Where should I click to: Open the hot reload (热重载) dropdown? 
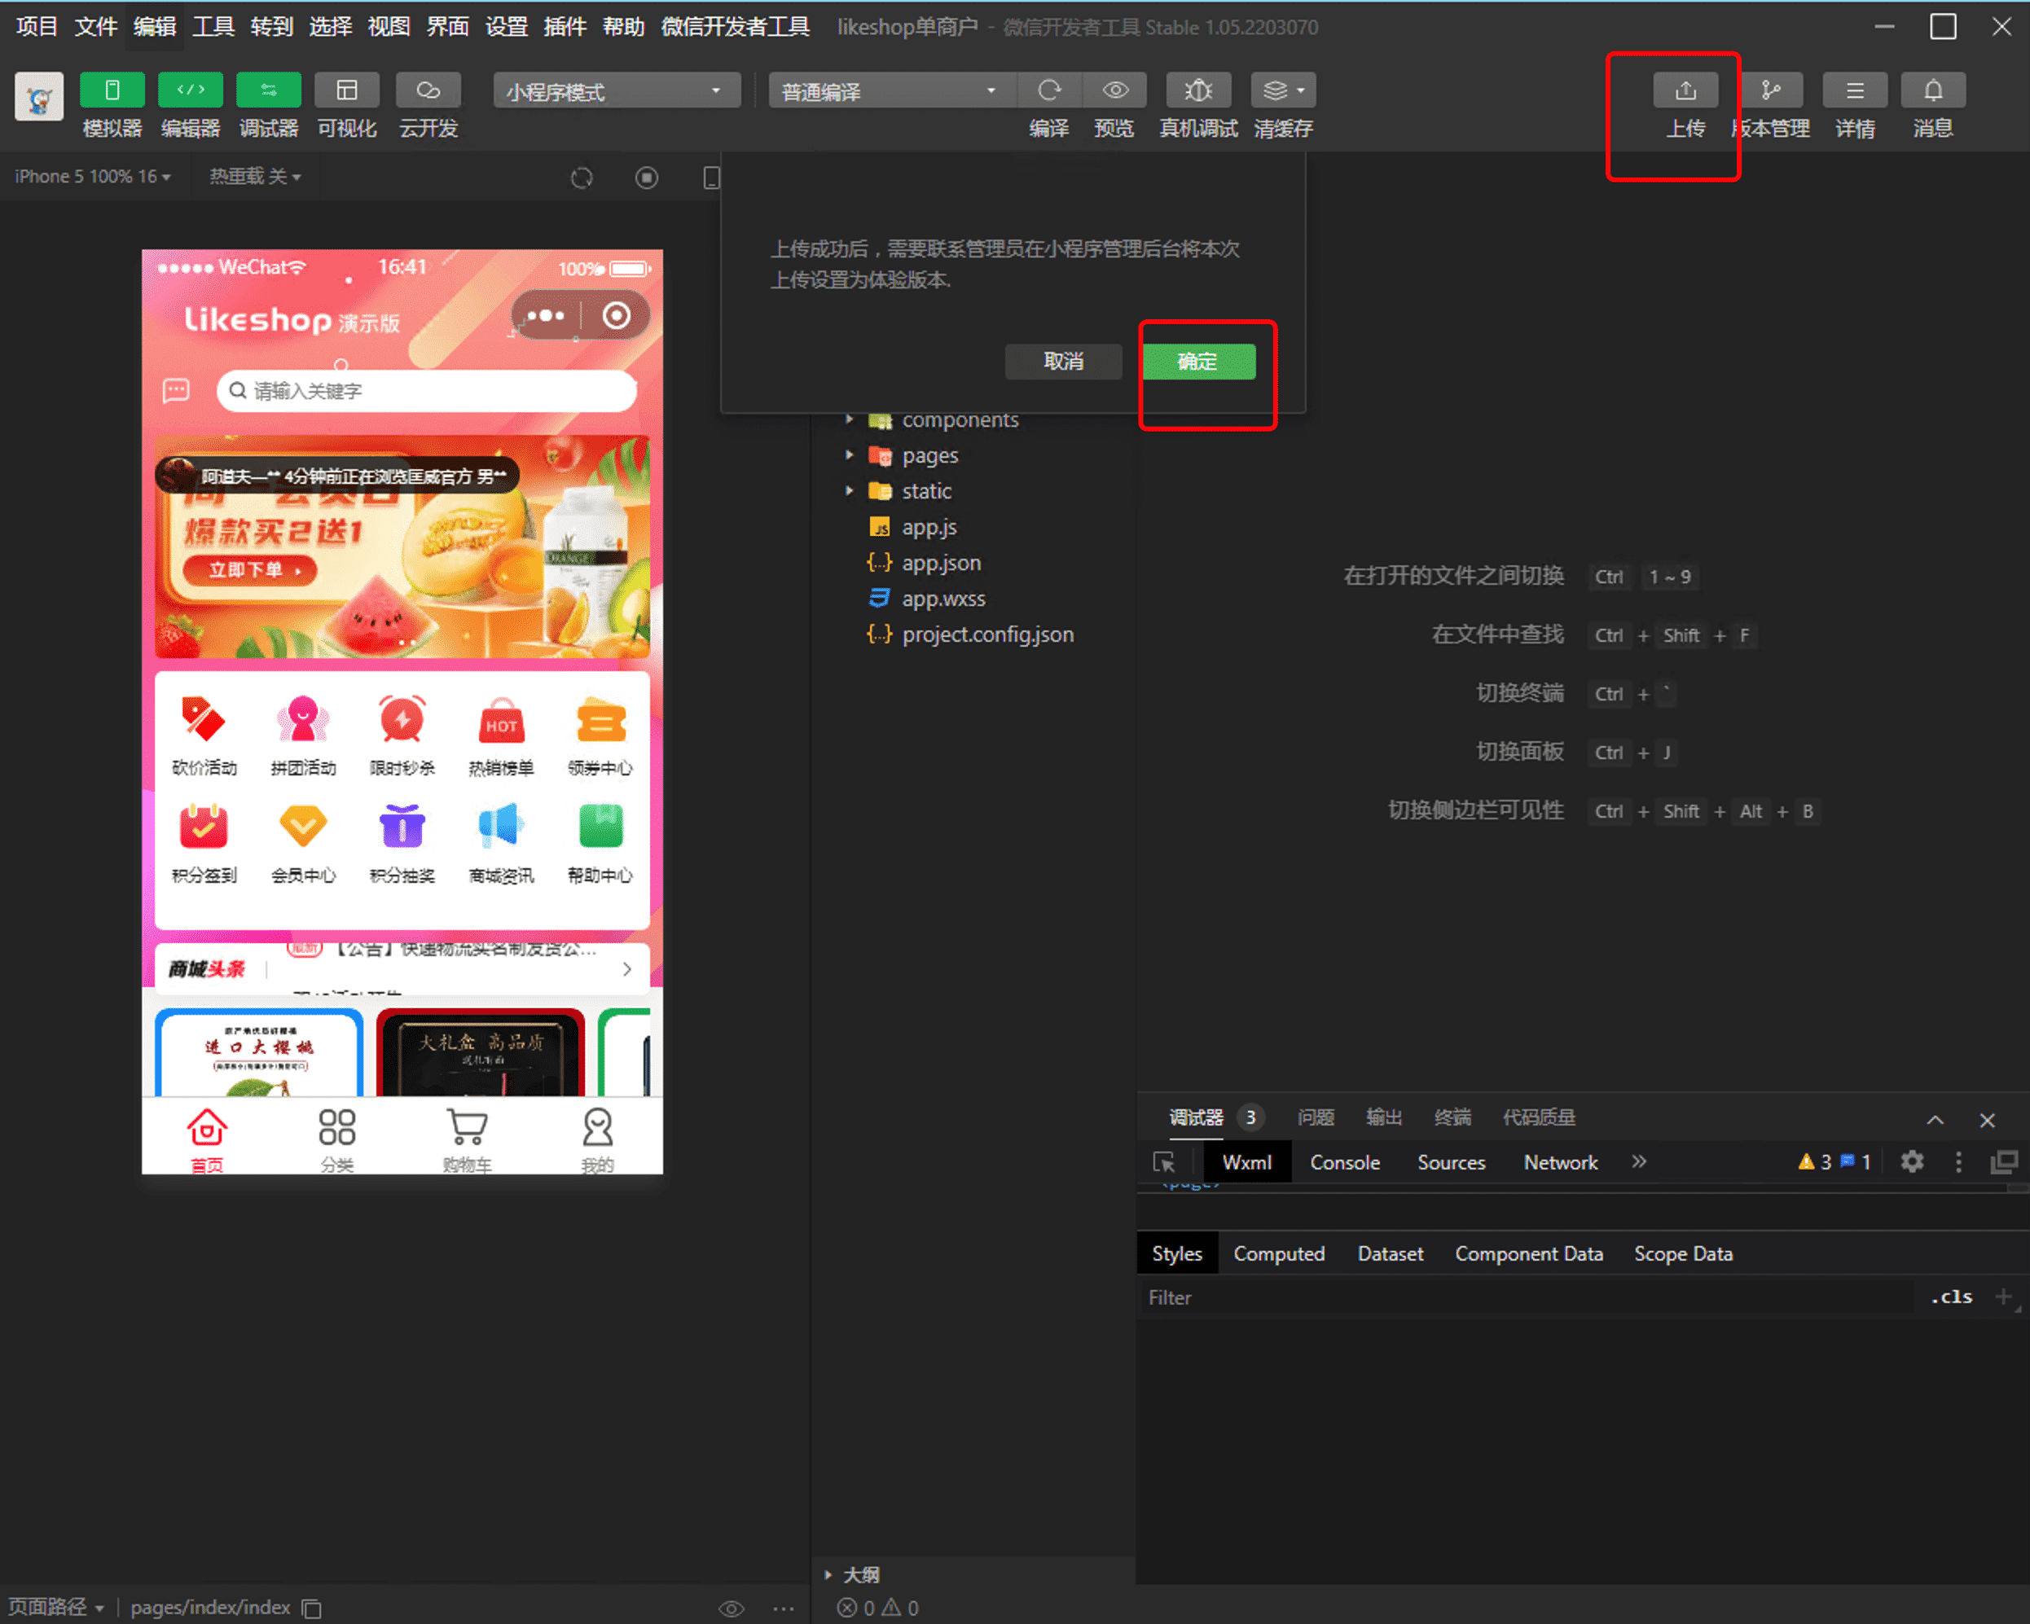(x=254, y=177)
